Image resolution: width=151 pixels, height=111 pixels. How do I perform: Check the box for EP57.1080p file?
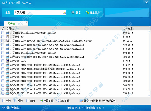coord(3,69)
